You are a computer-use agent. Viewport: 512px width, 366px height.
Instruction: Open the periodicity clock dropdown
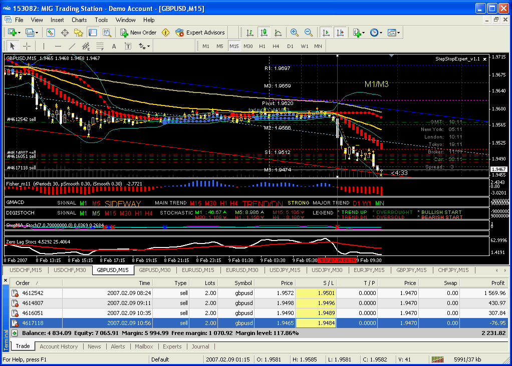point(376,32)
